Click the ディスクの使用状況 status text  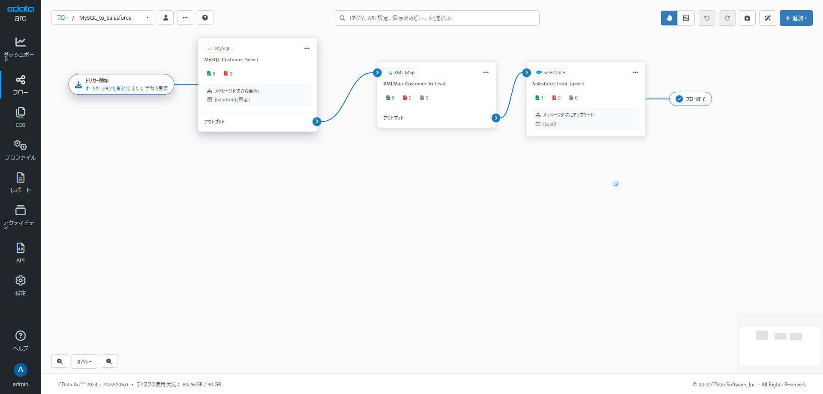click(x=179, y=385)
